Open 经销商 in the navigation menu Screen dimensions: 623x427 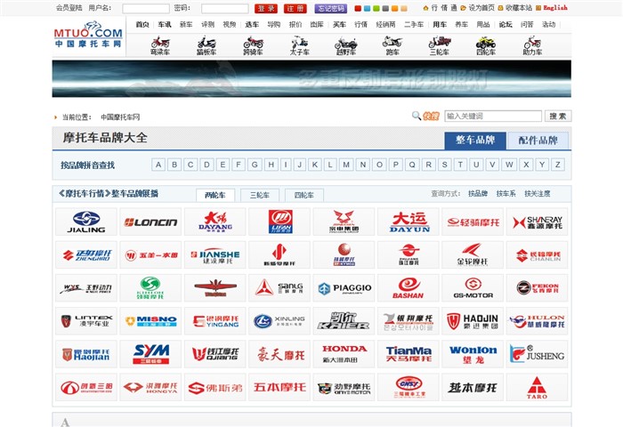pyautogui.click(x=385, y=25)
